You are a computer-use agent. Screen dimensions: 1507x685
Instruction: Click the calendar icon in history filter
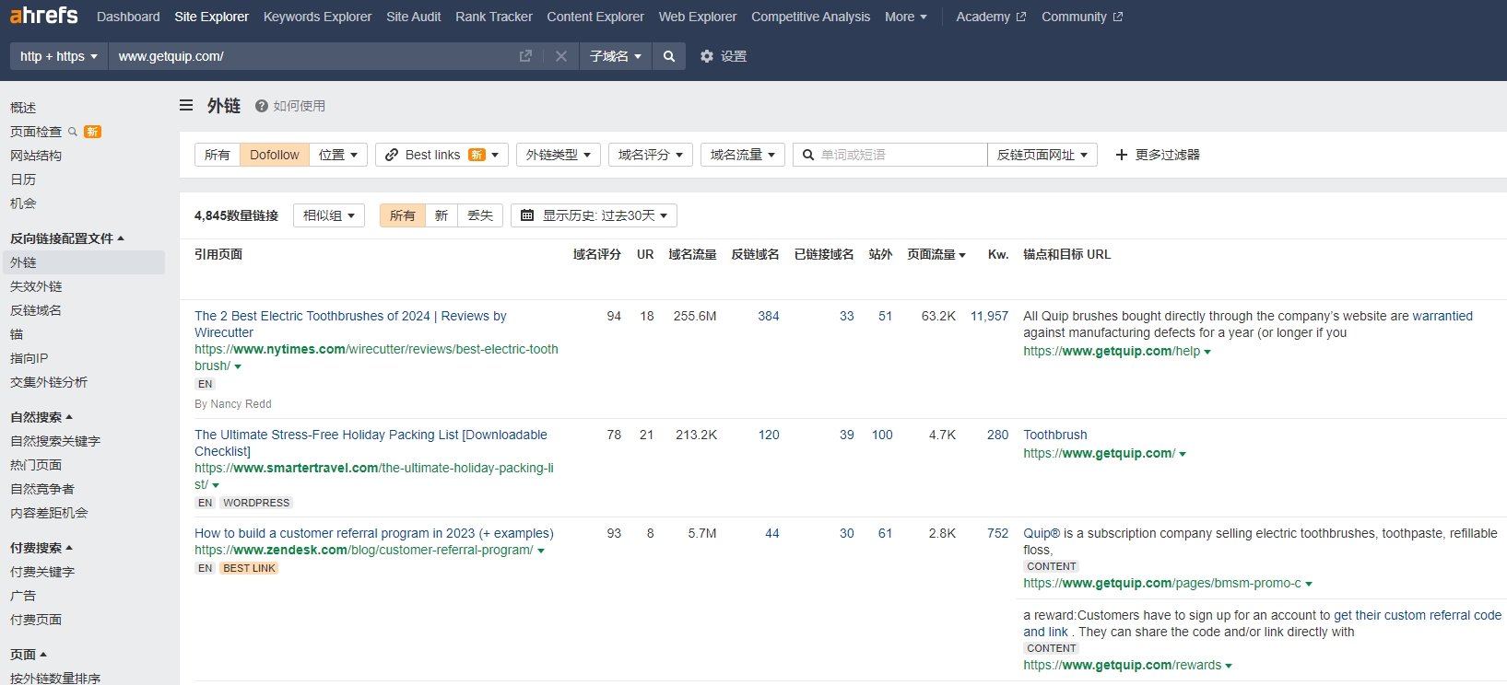pos(527,215)
